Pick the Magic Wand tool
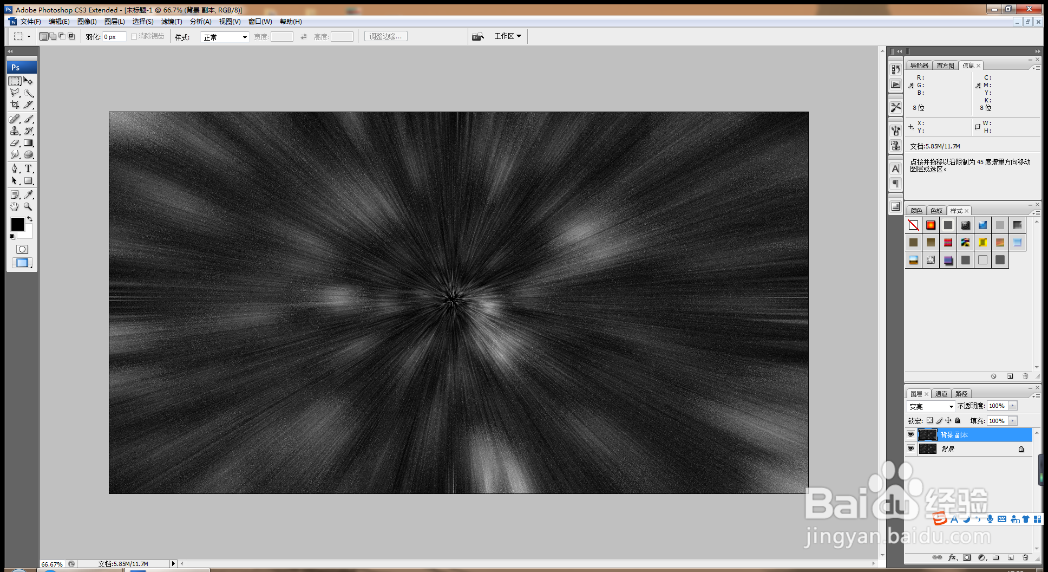 (29, 93)
